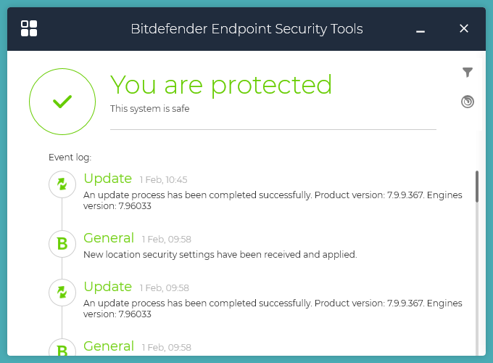Select the General title above location settings message
Viewport: 493px width, 363px height.
click(x=109, y=238)
